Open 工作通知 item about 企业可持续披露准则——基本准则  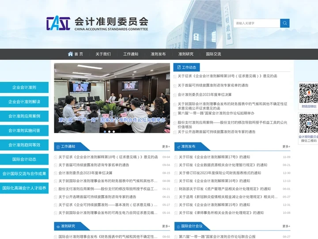coord(108,205)
